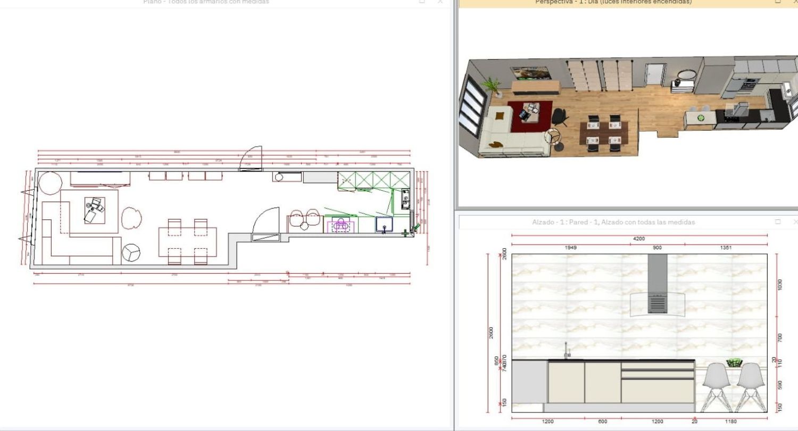Select the faucet in the elevation view
The image size is (798, 431).
point(567,350)
